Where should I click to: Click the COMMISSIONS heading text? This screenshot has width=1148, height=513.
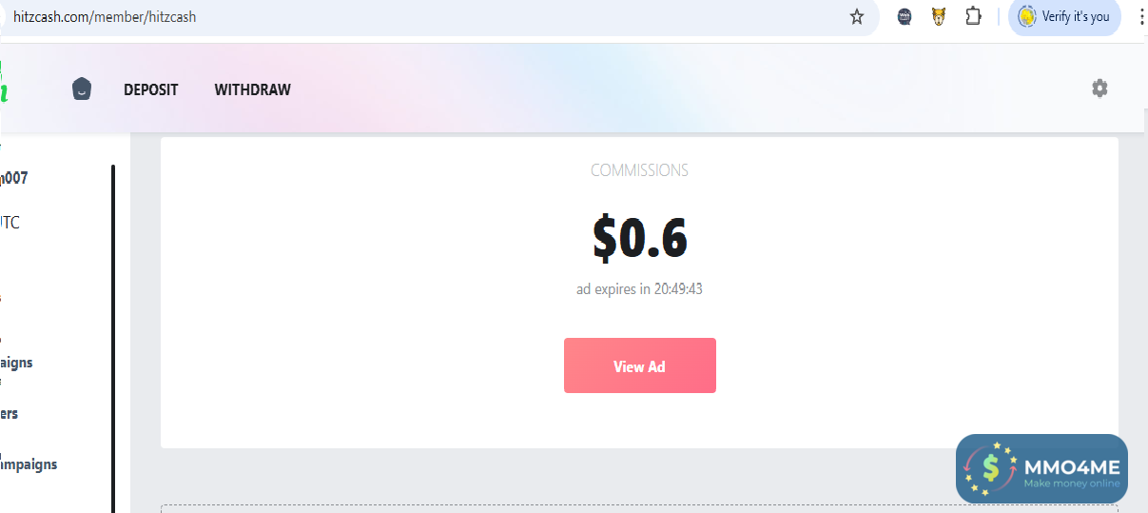(639, 170)
